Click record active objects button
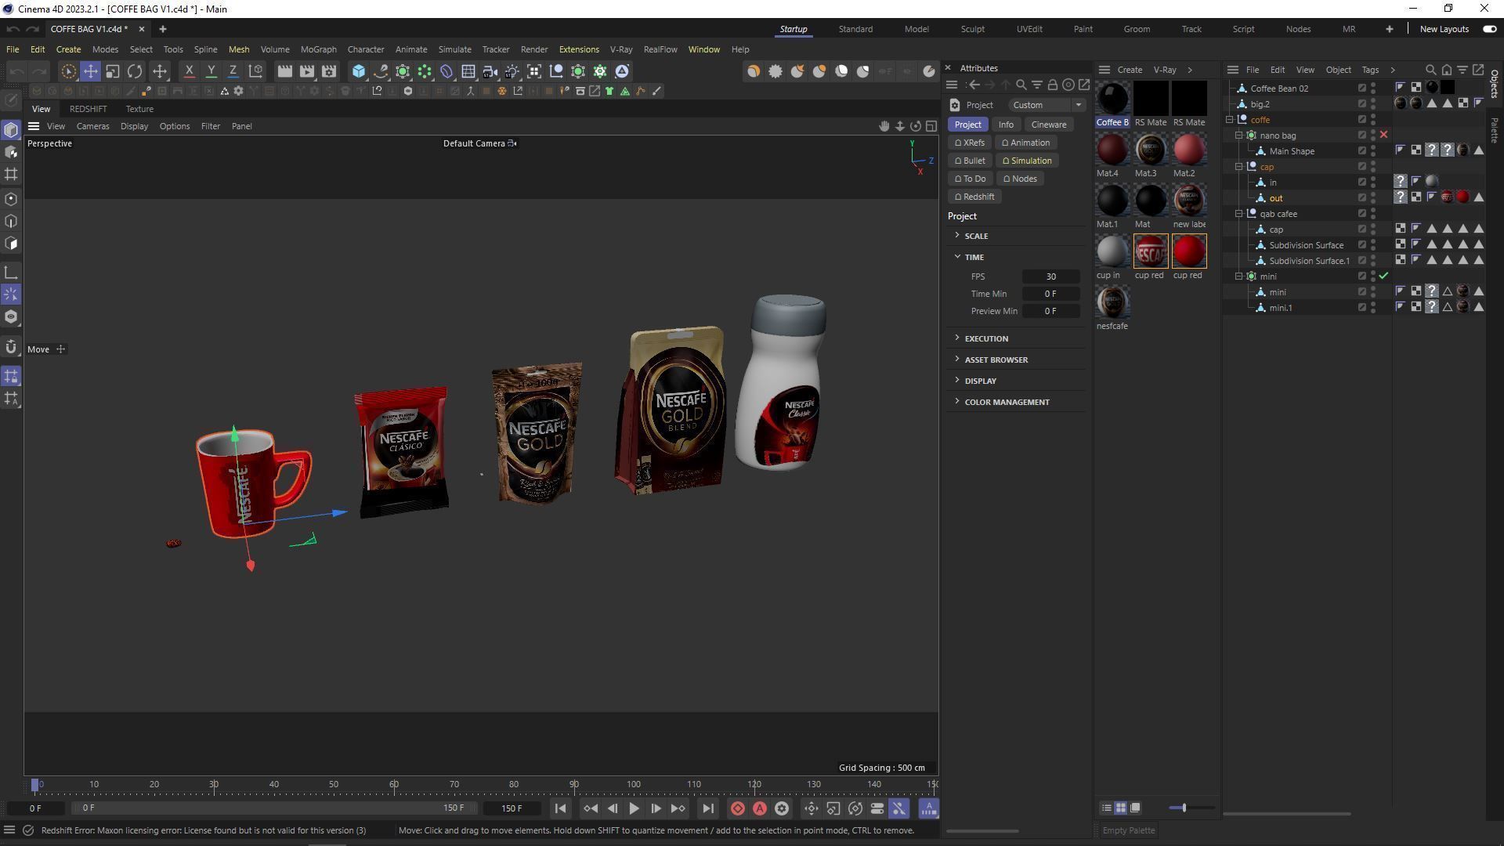The height and width of the screenshot is (846, 1504). click(738, 808)
